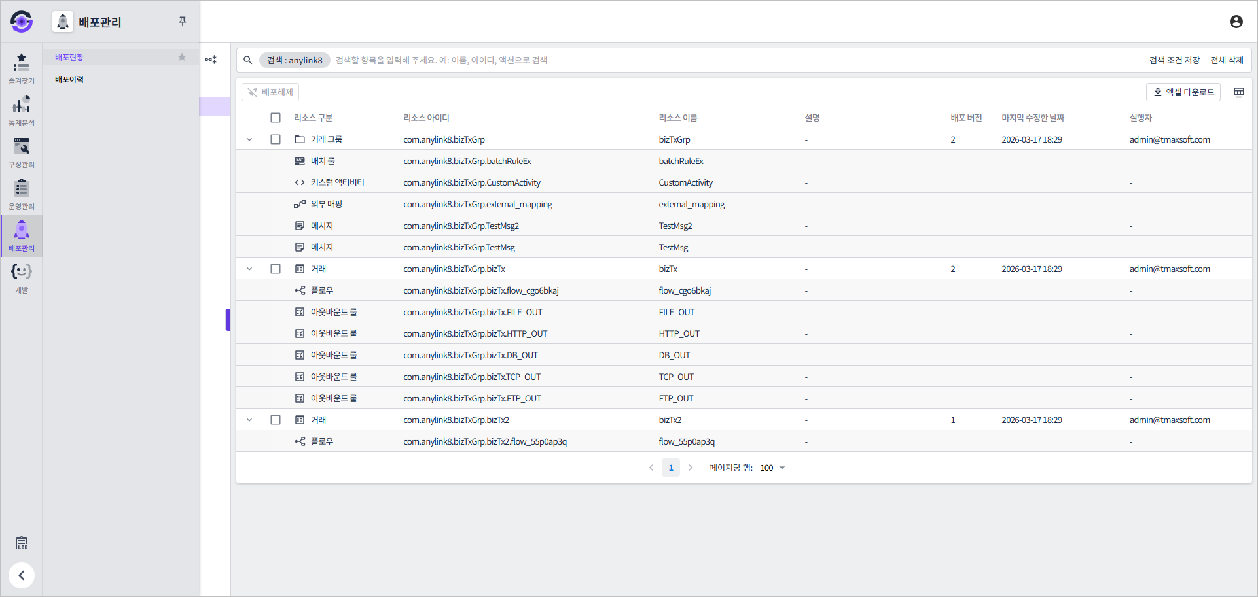Open the user account profile icon
The width and height of the screenshot is (1258, 597).
(1236, 22)
